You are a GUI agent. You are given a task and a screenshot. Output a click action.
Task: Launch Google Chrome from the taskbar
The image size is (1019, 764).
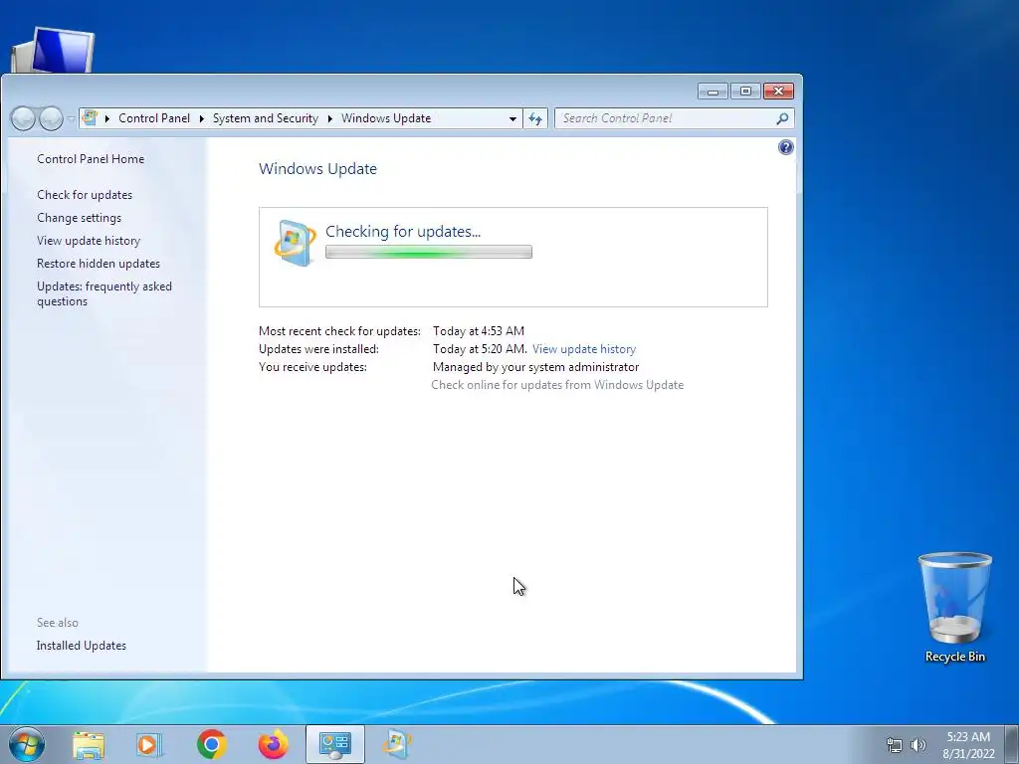[x=211, y=744]
